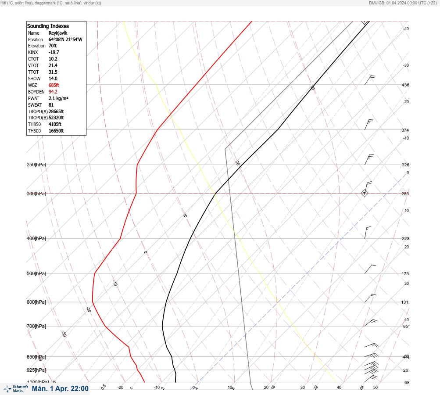Click the '300[hPa]' pressure label

pyautogui.click(x=36, y=194)
